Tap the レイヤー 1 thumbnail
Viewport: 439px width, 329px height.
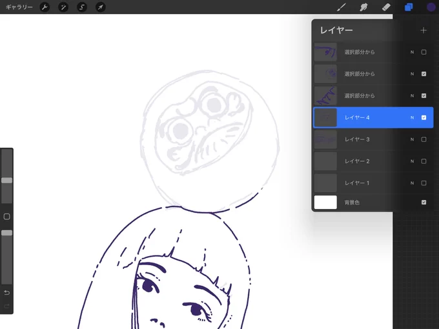point(325,183)
